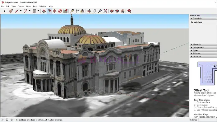The width and height of the screenshot is (217, 122).
Task: Open the File menu
Action: point(2,6)
